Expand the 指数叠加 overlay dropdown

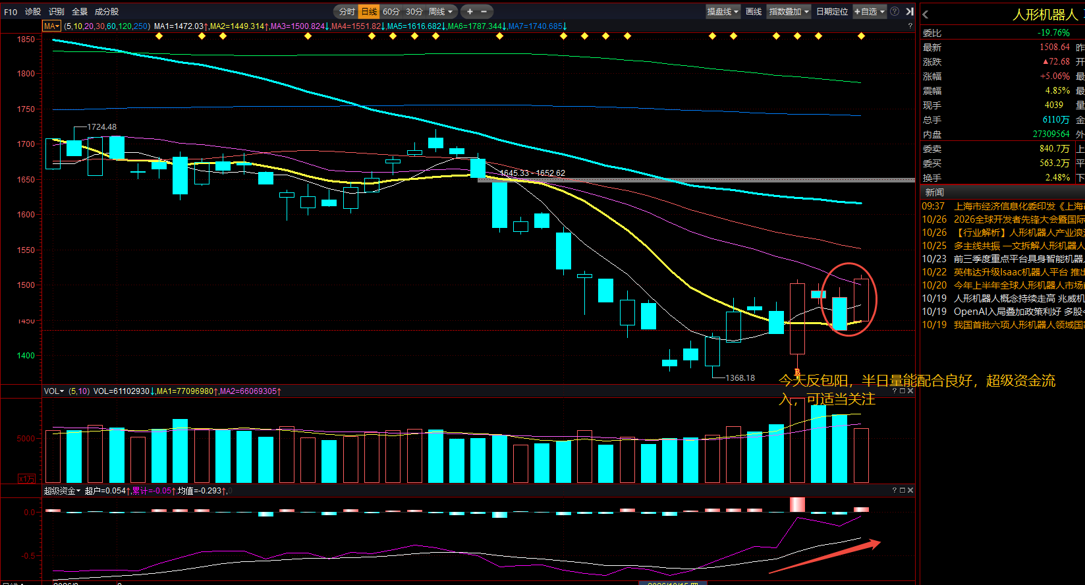(789, 12)
